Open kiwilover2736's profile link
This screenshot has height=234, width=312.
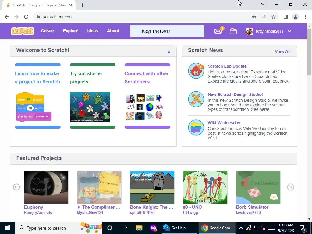248,212
